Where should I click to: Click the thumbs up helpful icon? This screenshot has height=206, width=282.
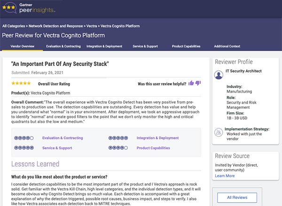191,83
